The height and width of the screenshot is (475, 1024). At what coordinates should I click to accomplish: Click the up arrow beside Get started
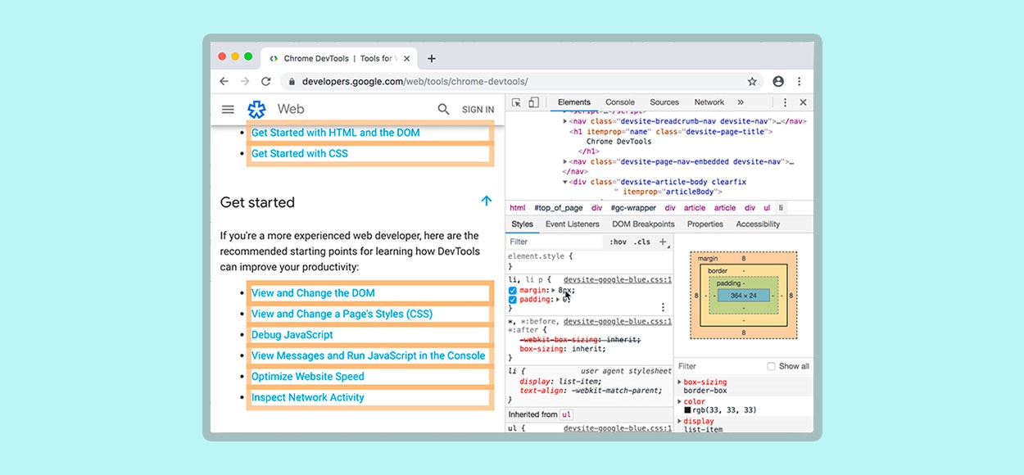coord(487,201)
